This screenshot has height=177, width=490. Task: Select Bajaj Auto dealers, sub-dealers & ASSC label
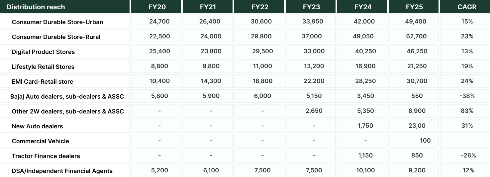[67, 97]
